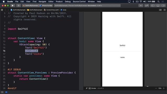Click the SwiftUI text in preview
Screen dimensions: 167x94
click(x=122, y=45)
